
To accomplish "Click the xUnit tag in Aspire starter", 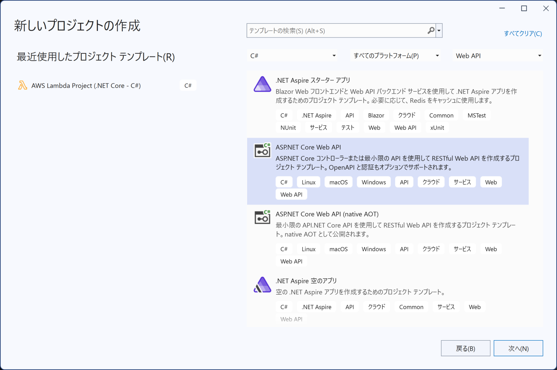I will (437, 128).
